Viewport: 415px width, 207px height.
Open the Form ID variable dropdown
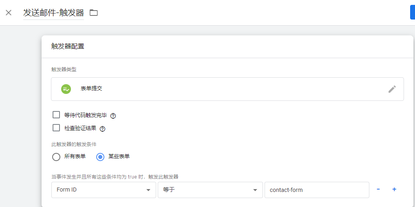(x=104, y=190)
